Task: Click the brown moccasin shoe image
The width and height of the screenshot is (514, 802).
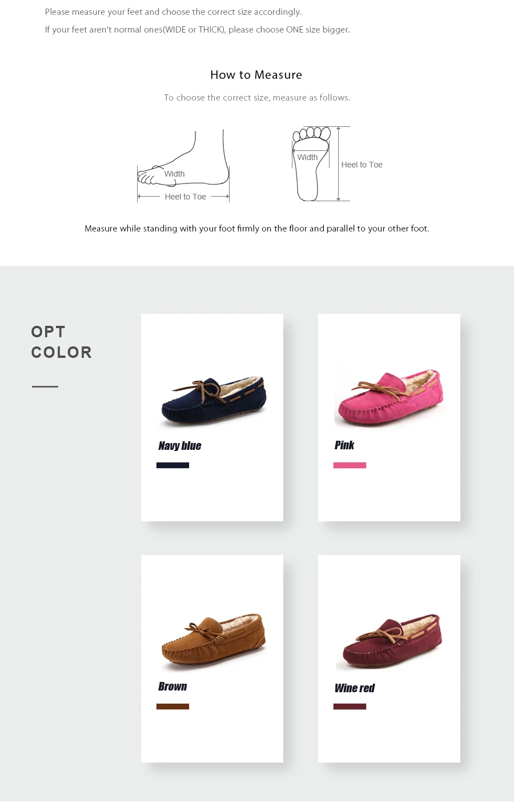Action: coord(213,641)
